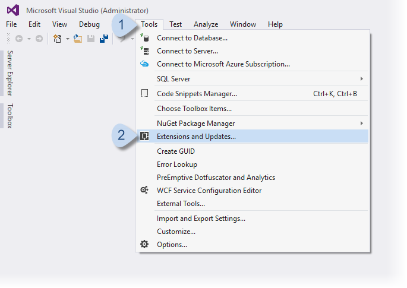Click the WCF Service Configuration Editor icon
407x288 pixels.
144,191
